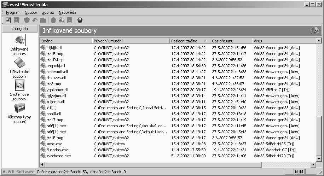Sort by the Čas přesunu column header
This screenshot has height=176, width=324.
coord(231,41)
